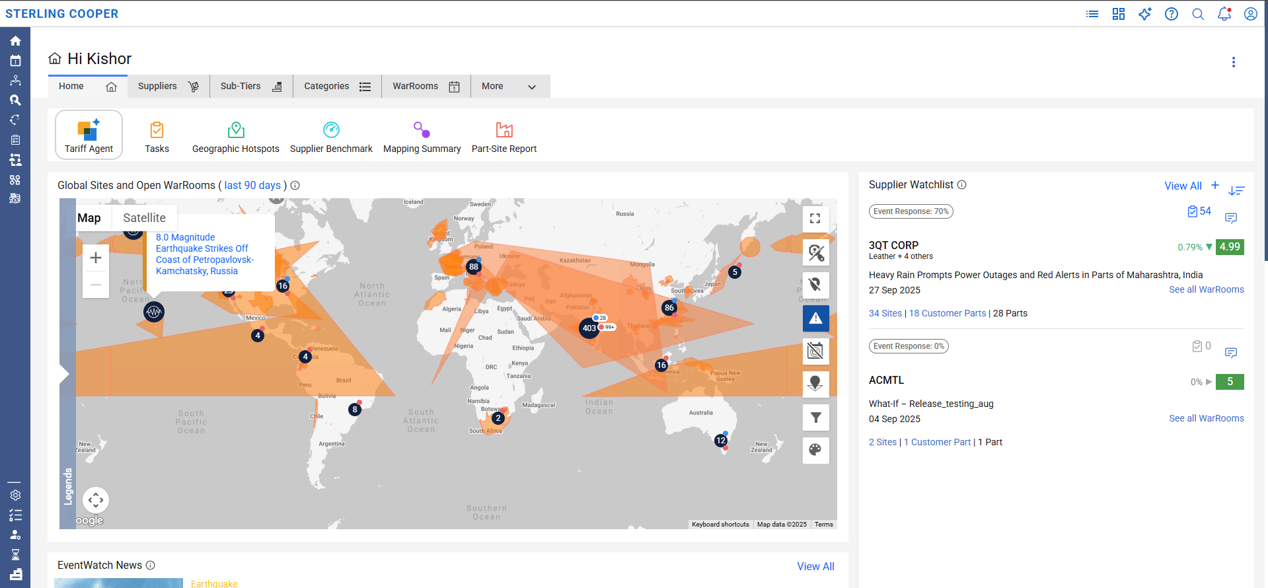Open Tariff Agent
Screen dimensions: 1268x588
click(x=89, y=135)
